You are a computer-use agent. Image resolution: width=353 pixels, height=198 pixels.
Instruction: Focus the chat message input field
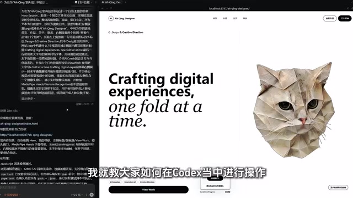(45, 188)
